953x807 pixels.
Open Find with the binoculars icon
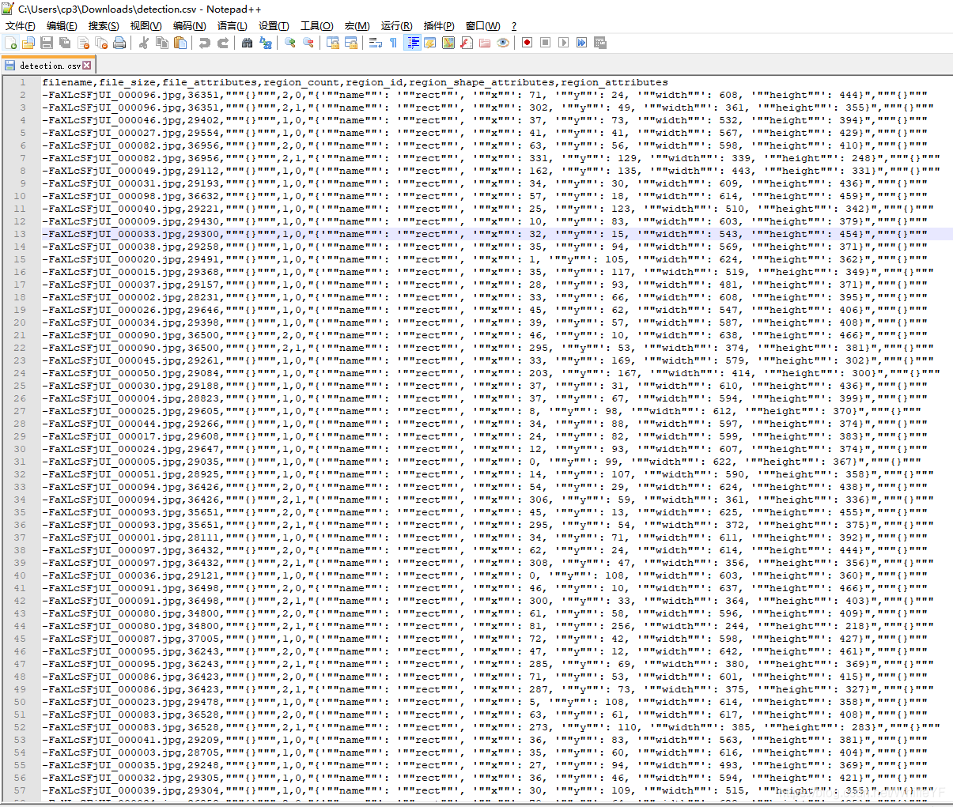[247, 43]
